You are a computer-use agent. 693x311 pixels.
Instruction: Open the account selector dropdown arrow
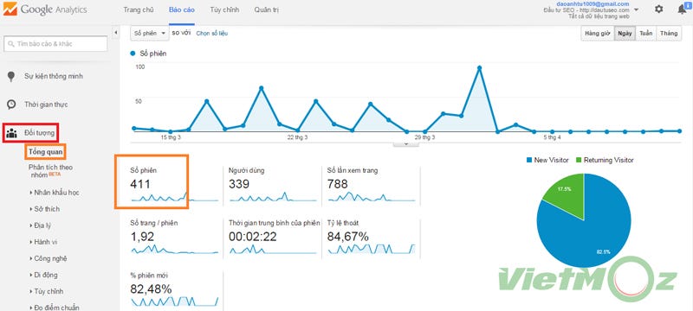[x=636, y=10]
